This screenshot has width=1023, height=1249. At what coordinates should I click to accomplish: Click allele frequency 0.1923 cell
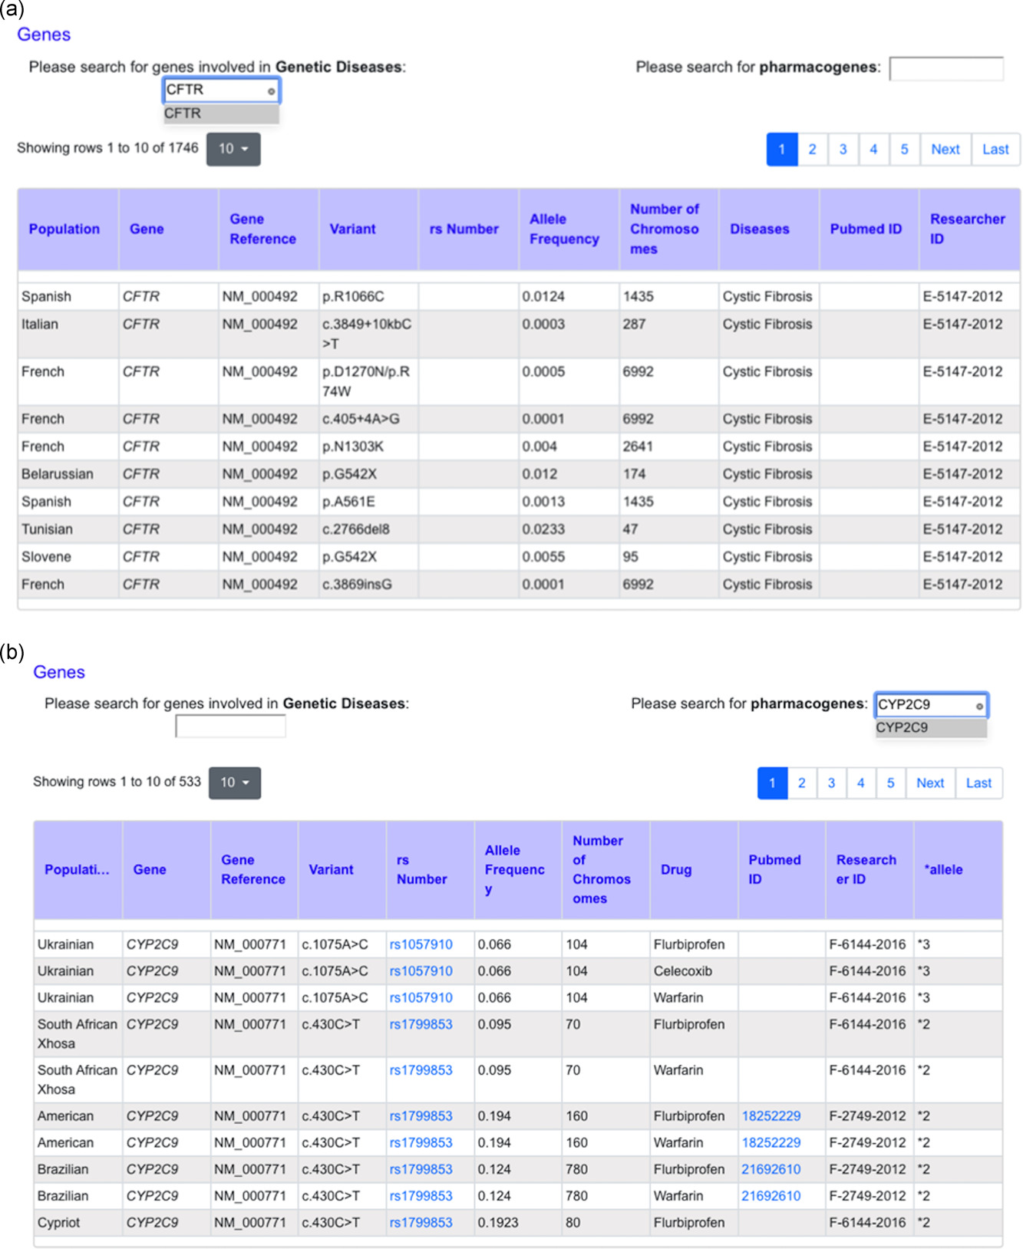click(518, 1223)
